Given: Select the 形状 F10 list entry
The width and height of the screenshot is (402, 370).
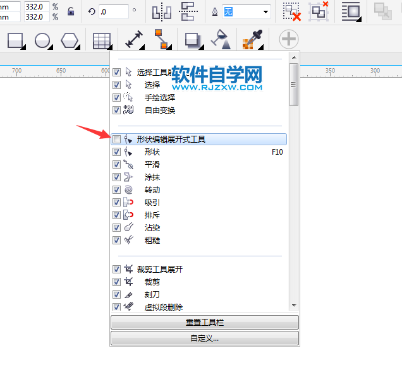Looking at the screenshot, I should coord(199,152).
